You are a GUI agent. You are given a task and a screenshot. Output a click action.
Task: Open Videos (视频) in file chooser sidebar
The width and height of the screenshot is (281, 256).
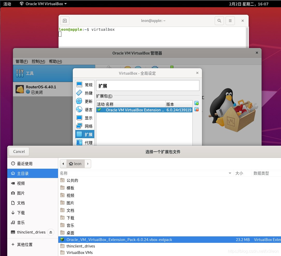click(x=33, y=183)
